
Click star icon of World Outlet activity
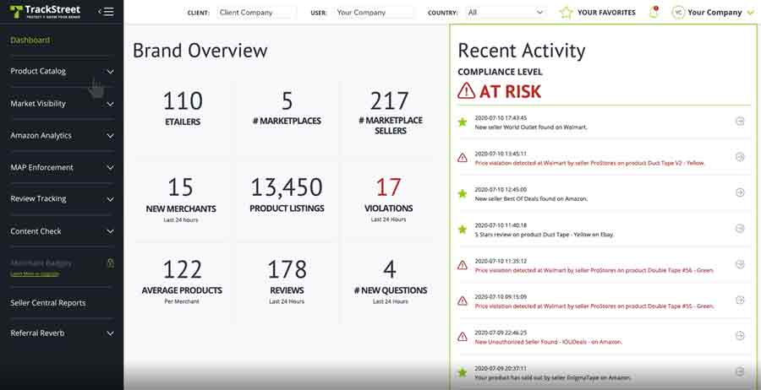pyautogui.click(x=462, y=122)
